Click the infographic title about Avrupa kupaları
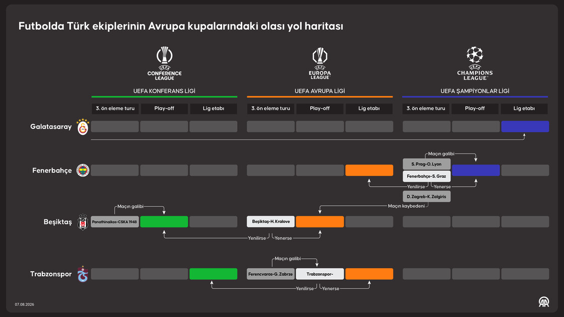The width and height of the screenshot is (564, 317). [x=181, y=26]
